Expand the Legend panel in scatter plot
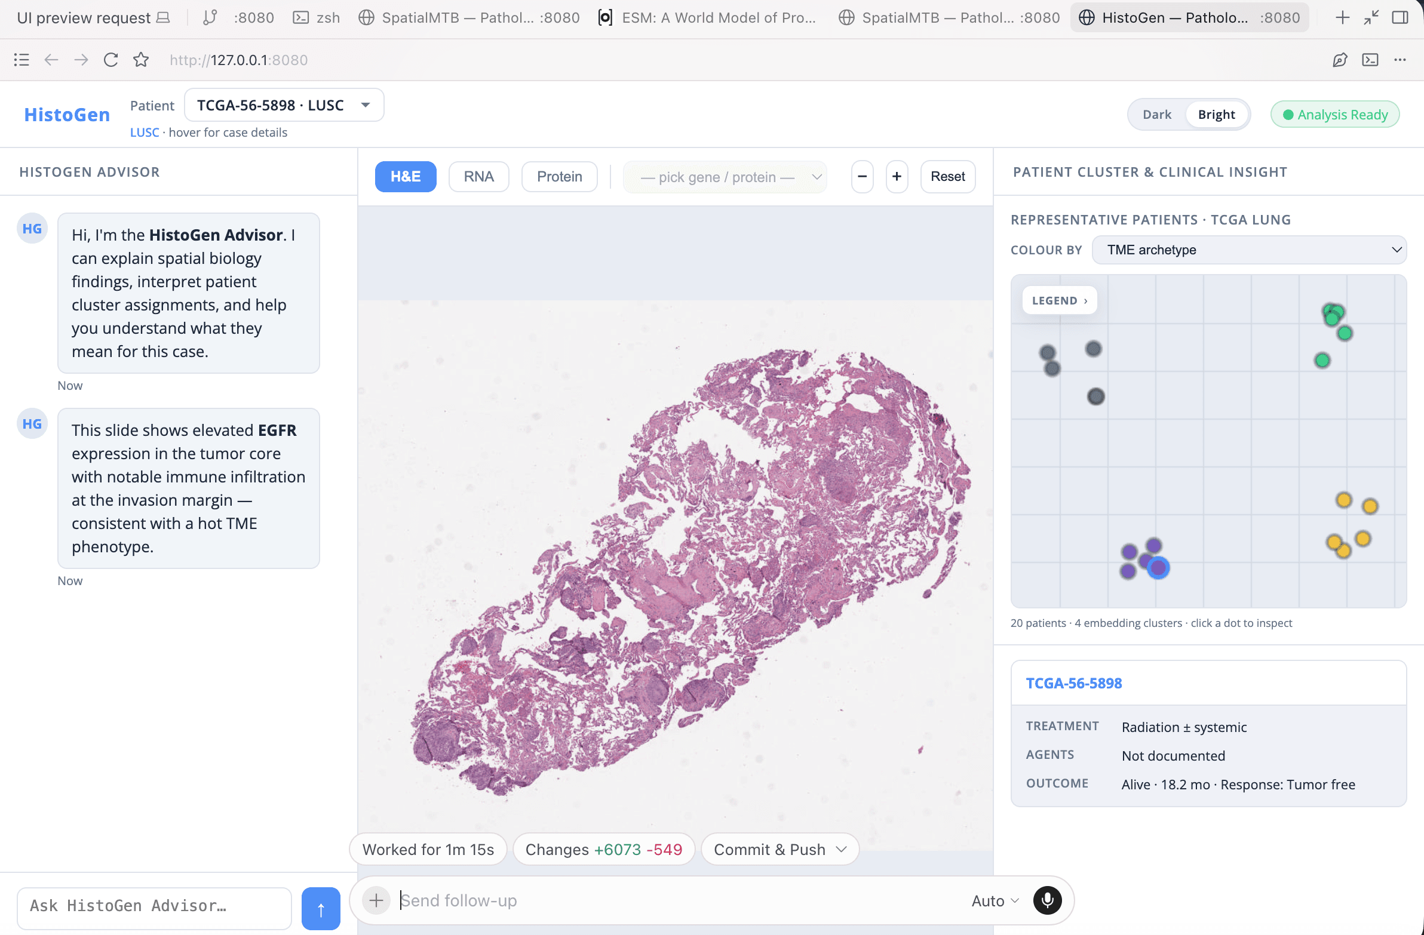This screenshot has width=1424, height=935. pyautogui.click(x=1060, y=300)
